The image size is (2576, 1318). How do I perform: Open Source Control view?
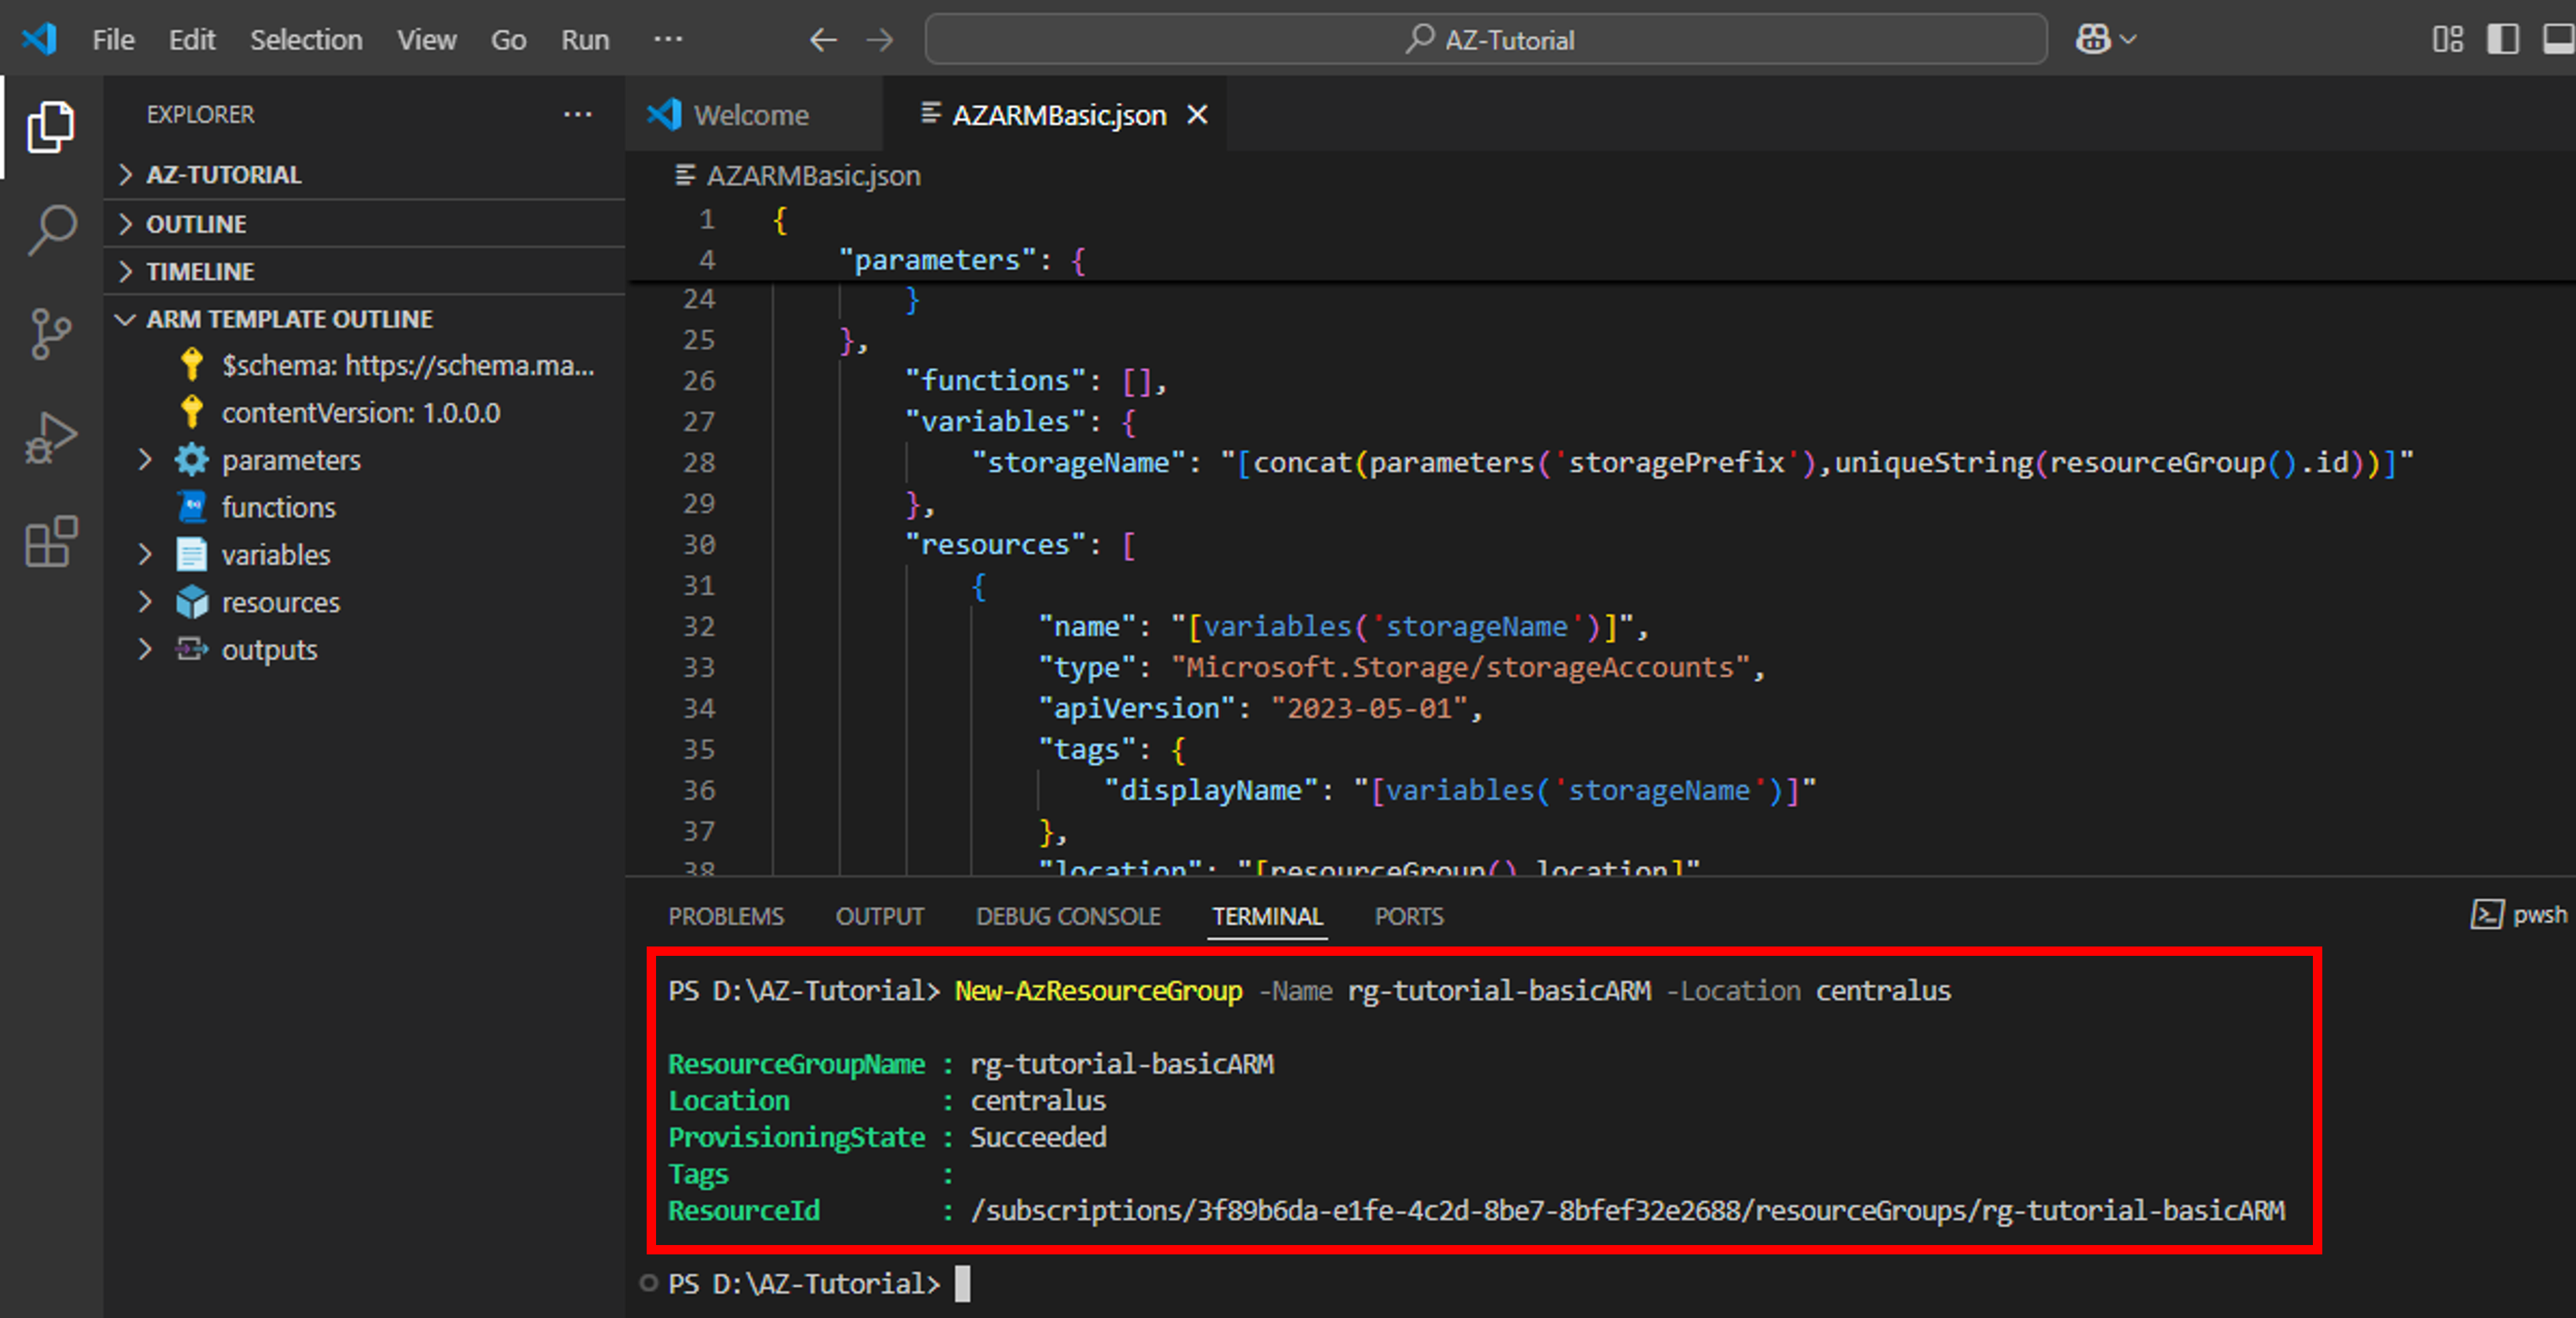(50, 334)
